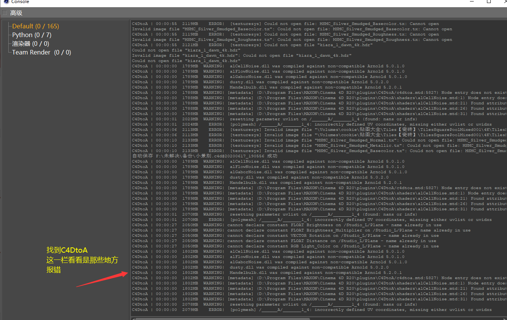The image size is (507, 320).
Task: Select the Python (0 / 7) log category
Action: (32, 35)
